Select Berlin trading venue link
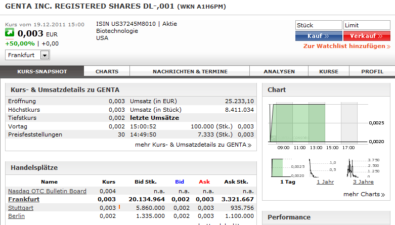Screen dimensions: 395x225 [16, 216]
